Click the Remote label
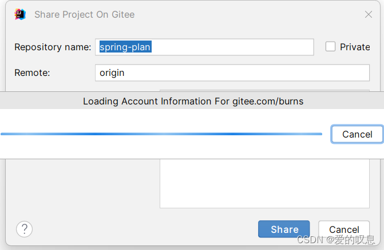384x250 pixels. click(x=33, y=73)
